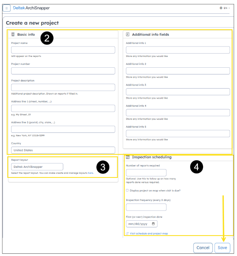Open the hamburger sidebar menu
The width and height of the screenshot is (237, 256).
coord(7,8)
